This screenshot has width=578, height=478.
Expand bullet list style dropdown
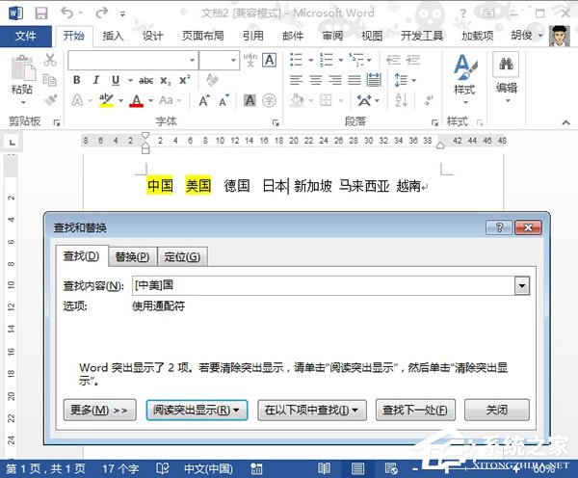click(x=311, y=60)
